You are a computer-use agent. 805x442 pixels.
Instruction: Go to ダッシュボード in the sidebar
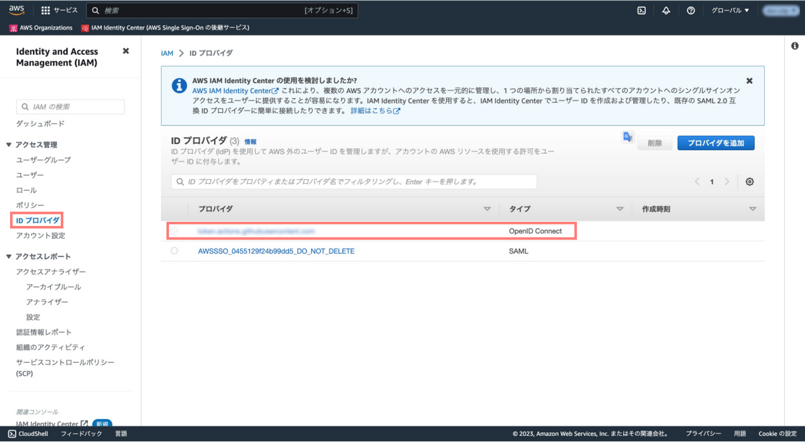(40, 124)
